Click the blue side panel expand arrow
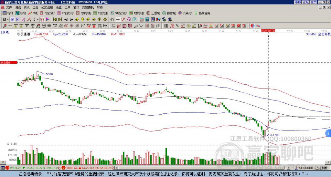The height and width of the screenshot is (177, 331). coord(328,133)
